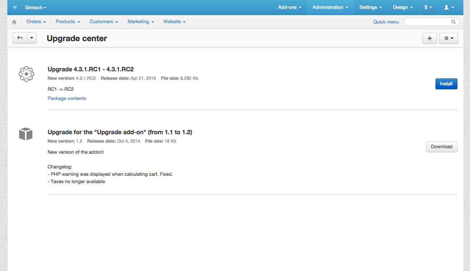
Task: Click the atom core upgrade icon
Action: click(26, 74)
